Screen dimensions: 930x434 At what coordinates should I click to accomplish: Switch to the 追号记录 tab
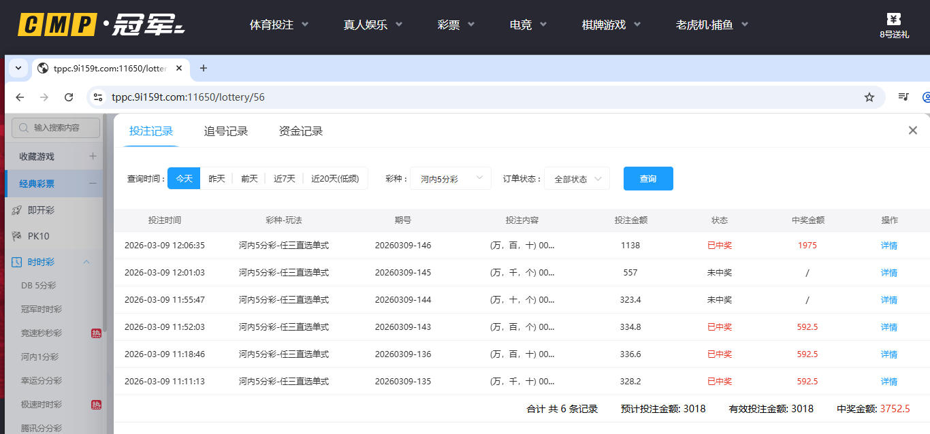pos(226,131)
